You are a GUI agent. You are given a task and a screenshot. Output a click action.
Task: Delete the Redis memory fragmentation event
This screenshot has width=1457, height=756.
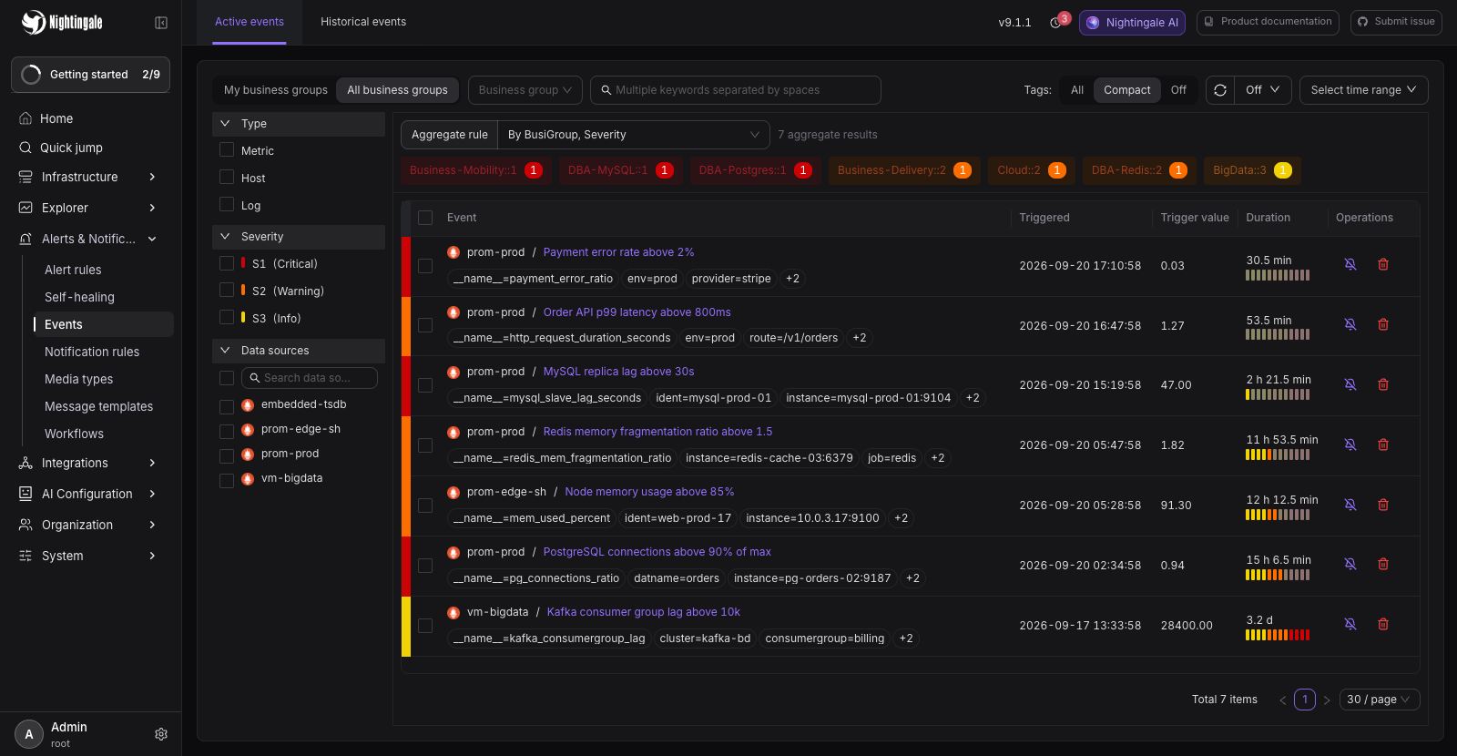[x=1383, y=444]
